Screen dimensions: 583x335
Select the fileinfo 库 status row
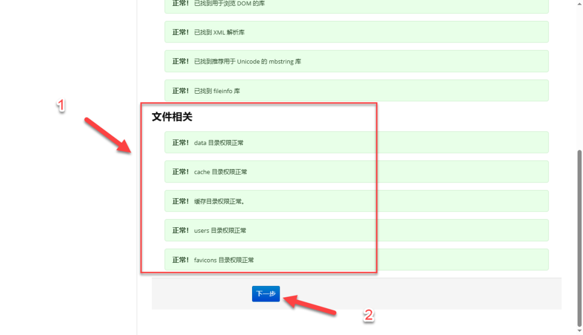click(356, 90)
